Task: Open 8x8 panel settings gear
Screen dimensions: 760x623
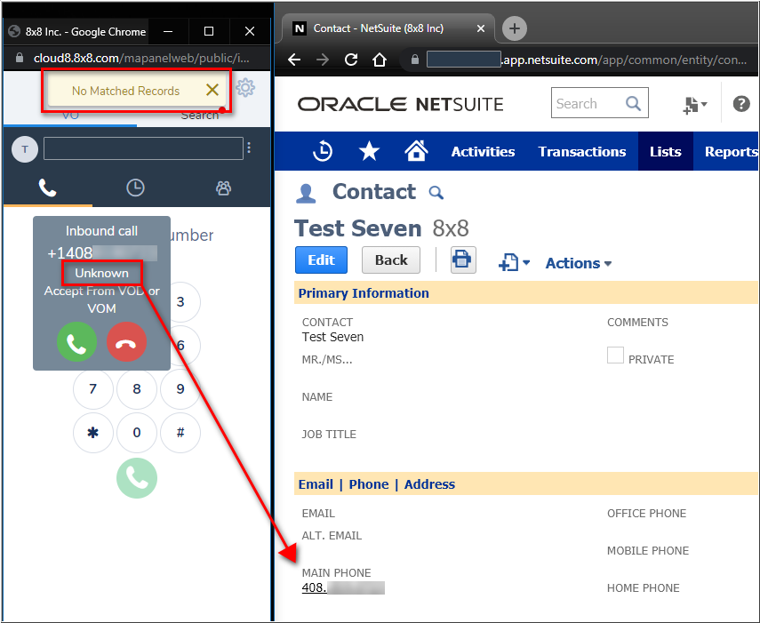Action: 245,88
